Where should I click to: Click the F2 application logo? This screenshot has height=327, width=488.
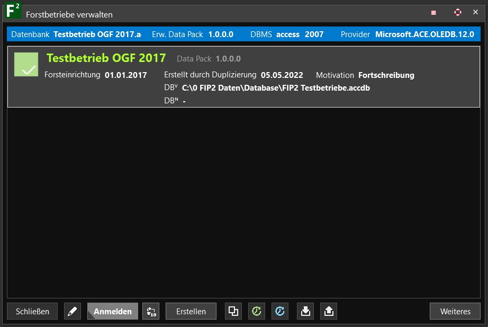pos(13,11)
